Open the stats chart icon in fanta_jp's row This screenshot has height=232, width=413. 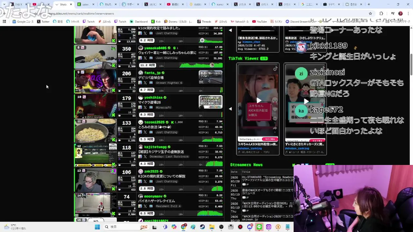[140, 83]
